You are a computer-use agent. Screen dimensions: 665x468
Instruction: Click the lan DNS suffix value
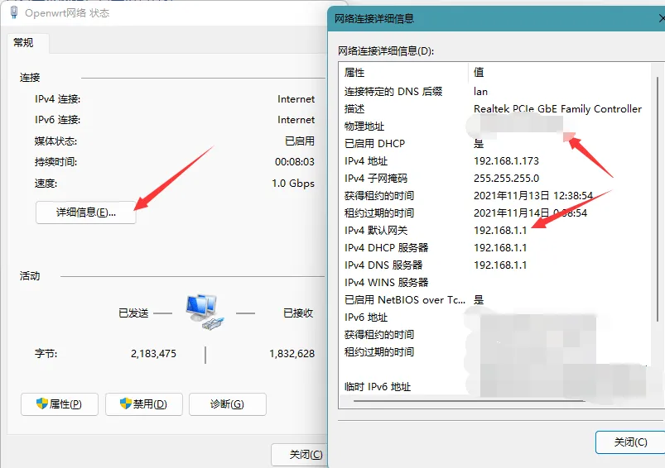click(x=480, y=92)
